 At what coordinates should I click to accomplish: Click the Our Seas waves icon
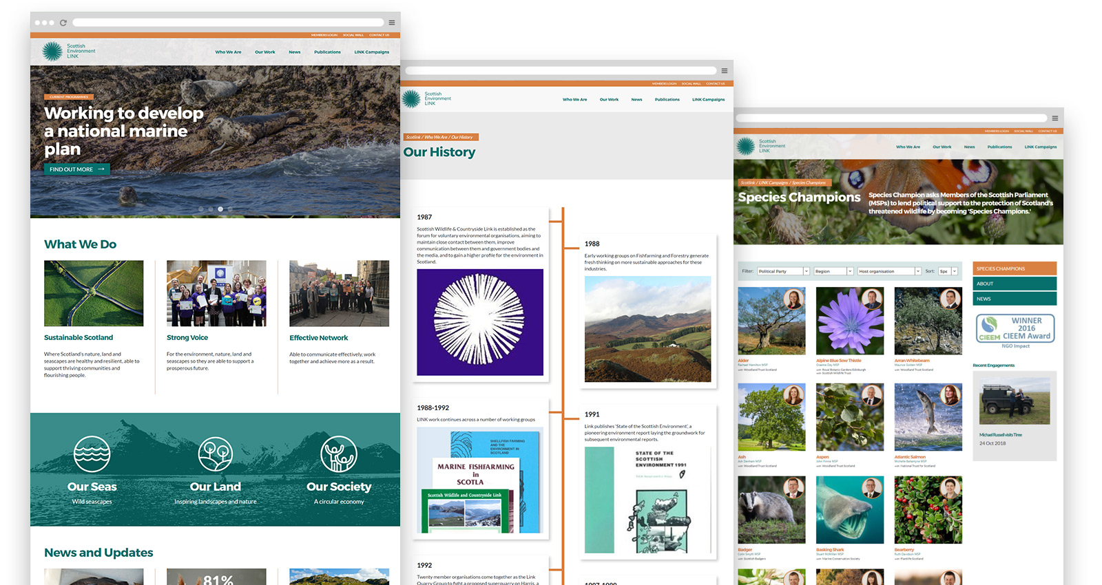point(92,454)
